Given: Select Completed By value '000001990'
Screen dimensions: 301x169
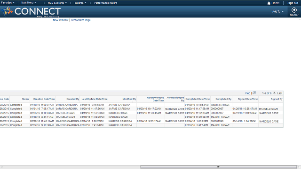Looking at the screenshot, I should [217, 121].
